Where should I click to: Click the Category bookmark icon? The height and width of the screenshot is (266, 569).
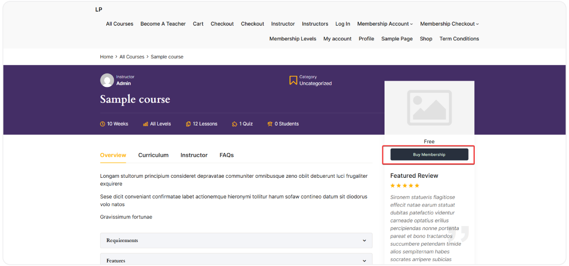293,80
